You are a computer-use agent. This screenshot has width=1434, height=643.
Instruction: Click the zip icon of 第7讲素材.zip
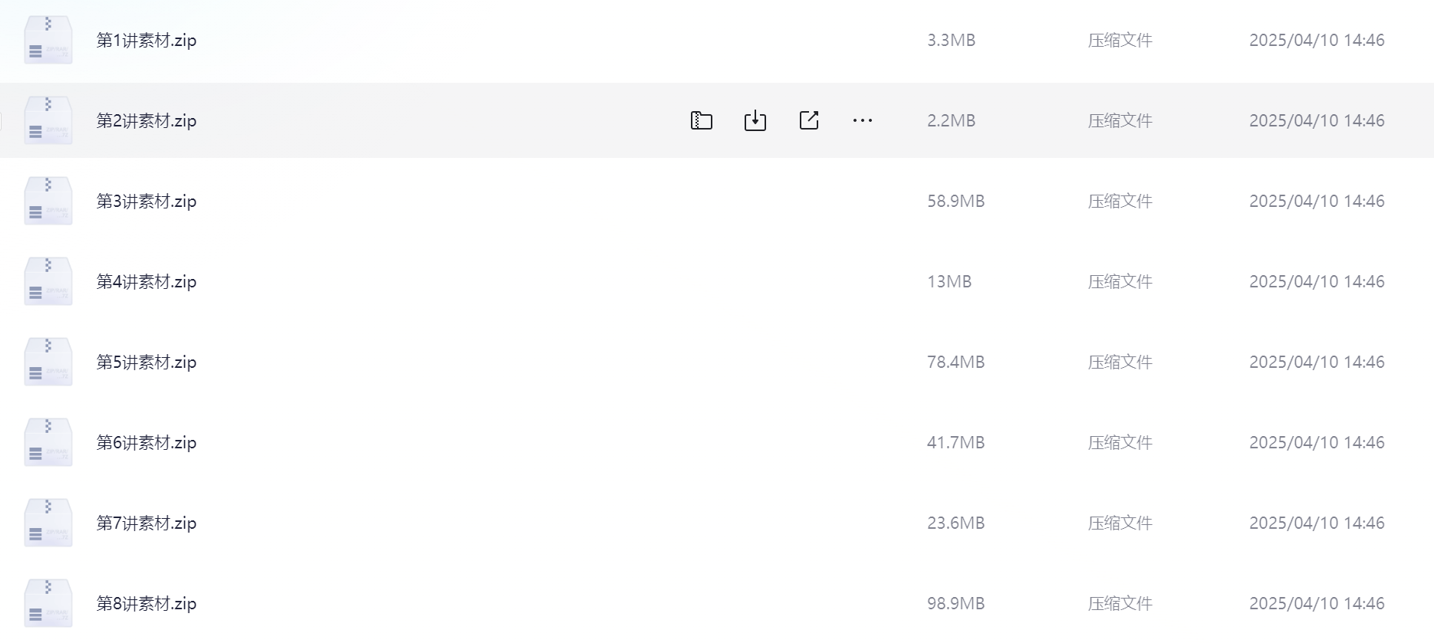coord(48,523)
